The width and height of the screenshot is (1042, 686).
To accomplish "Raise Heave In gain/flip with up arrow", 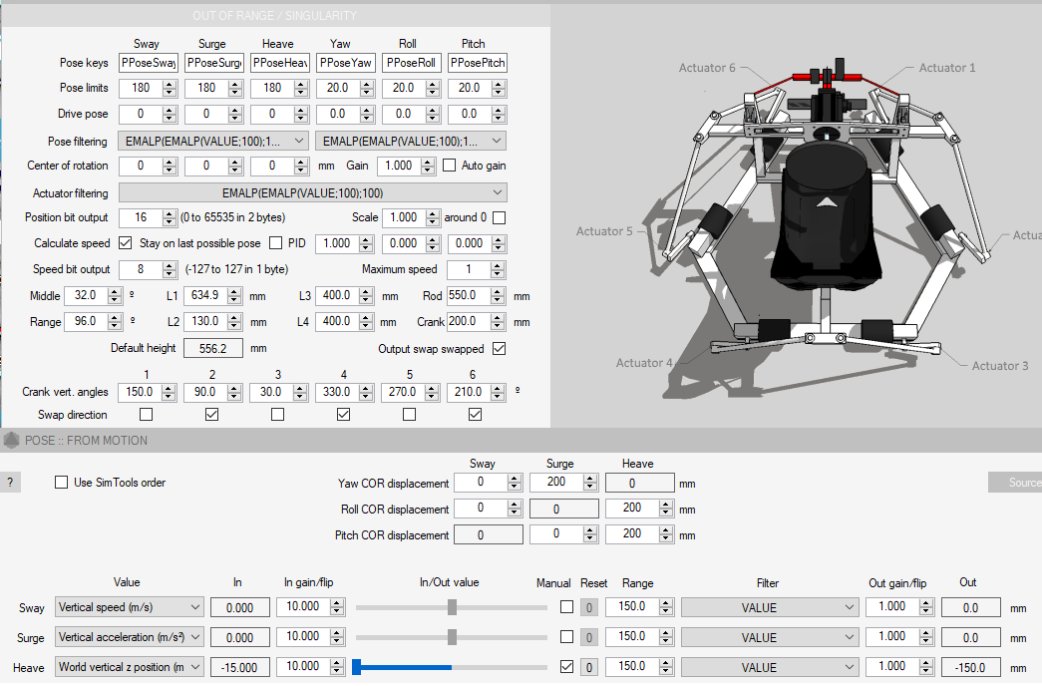I will point(339,662).
